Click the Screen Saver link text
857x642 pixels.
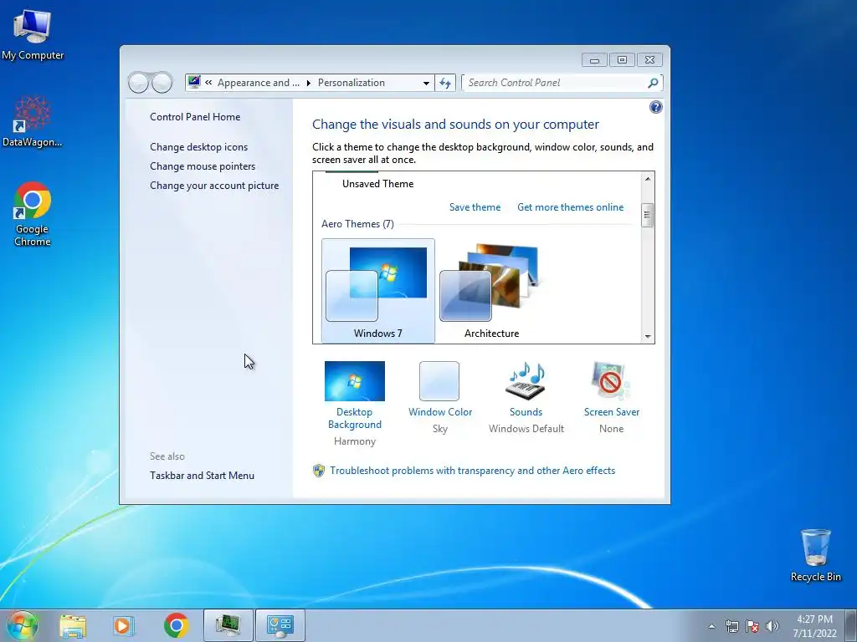pos(612,412)
